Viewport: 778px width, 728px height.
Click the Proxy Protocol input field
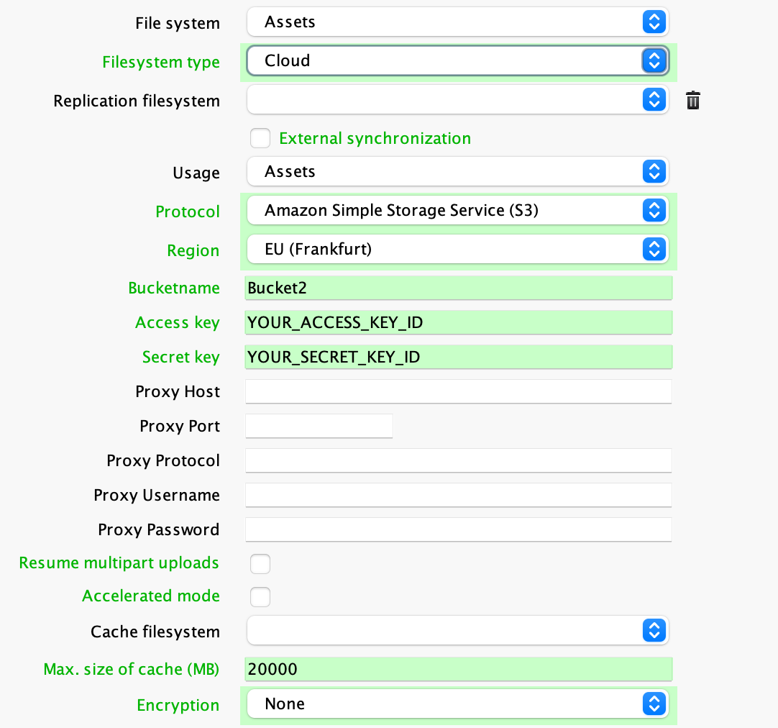coord(458,460)
